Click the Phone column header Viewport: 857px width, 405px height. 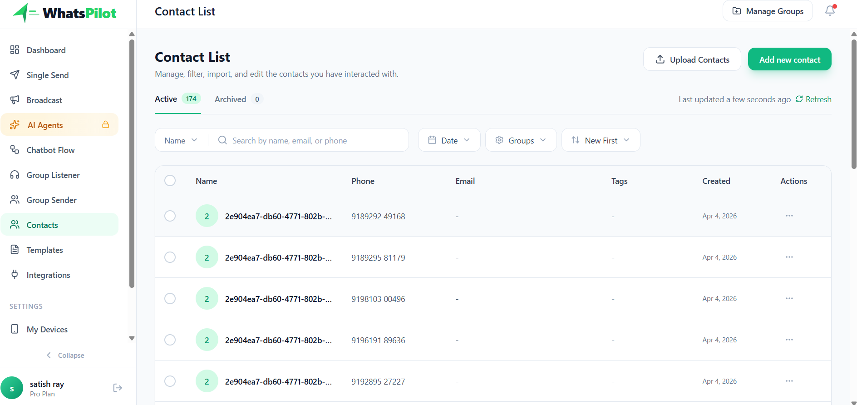(x=363, y=181)
